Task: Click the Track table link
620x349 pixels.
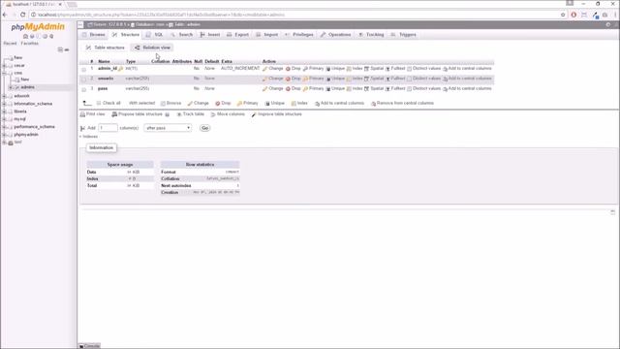Action: [x=191, y=114]
